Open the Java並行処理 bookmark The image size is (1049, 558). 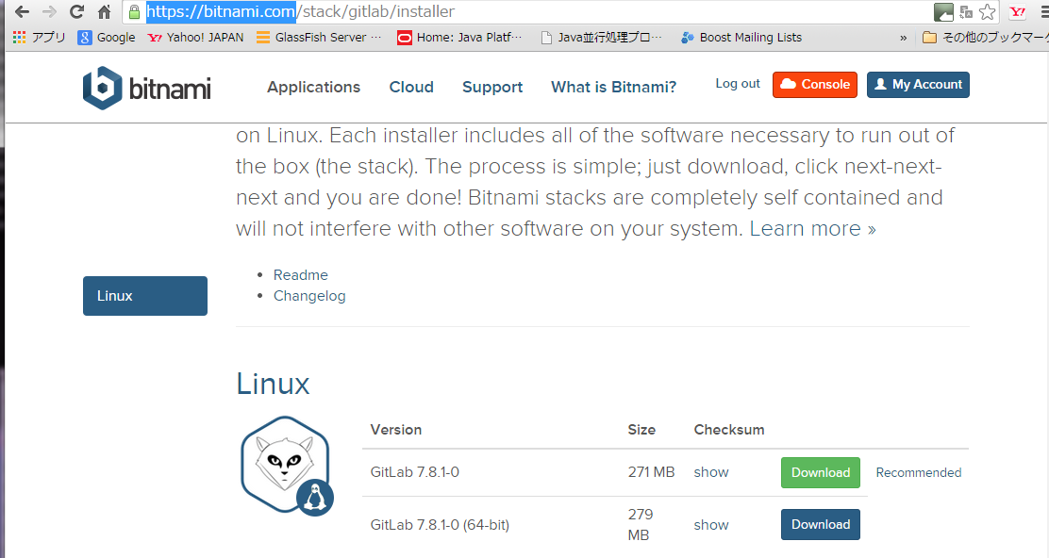pos(602,38)
